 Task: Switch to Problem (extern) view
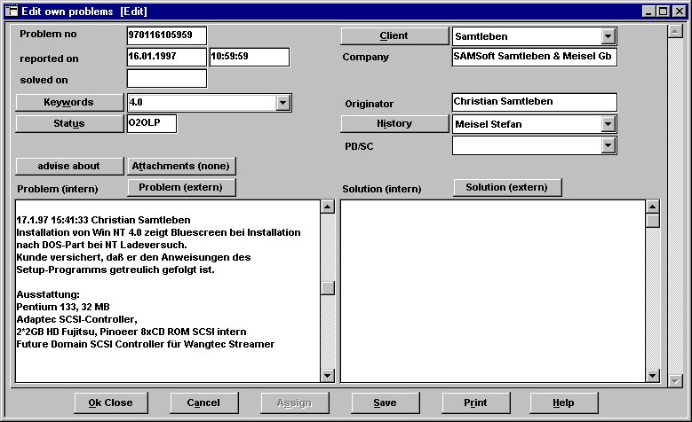[x=181, y=187]
